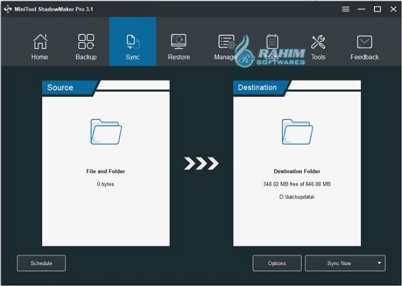The height and width of the screenshot is (286, 402).
Task: Open the Manage list-gear icon
Action: [226, 42]
